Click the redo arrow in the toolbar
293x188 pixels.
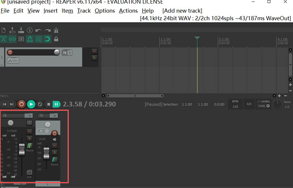pos(47,30)
